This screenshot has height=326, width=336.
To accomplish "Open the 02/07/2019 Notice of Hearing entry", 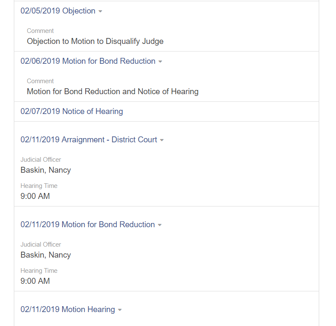I will (72, 111).
